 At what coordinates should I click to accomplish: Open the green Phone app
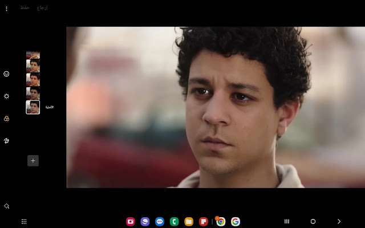(x=174, y=222)
